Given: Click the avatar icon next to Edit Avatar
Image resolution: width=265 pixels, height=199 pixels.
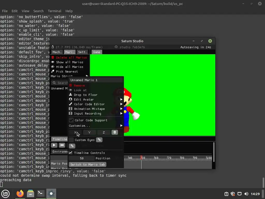Looking at the screenshot, I should (x=71, y=99).
